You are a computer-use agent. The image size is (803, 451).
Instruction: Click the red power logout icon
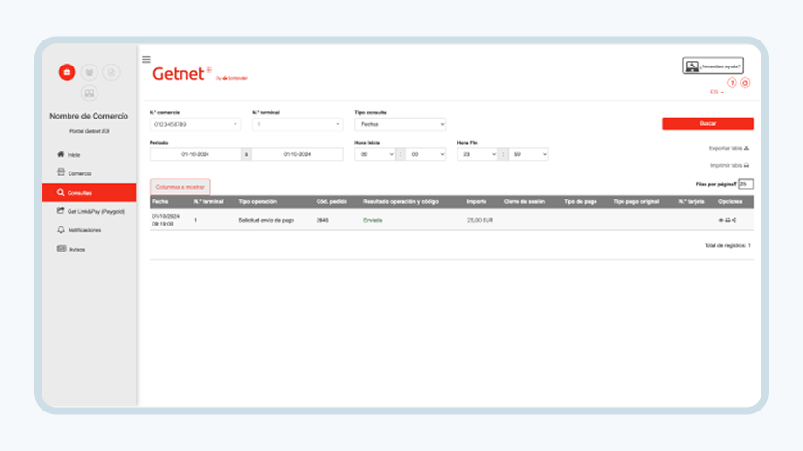[x=745, y=83]
